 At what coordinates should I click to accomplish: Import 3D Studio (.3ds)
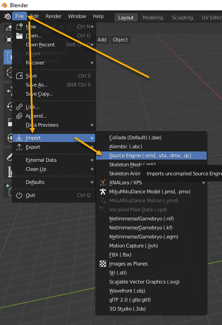(152, 309)
